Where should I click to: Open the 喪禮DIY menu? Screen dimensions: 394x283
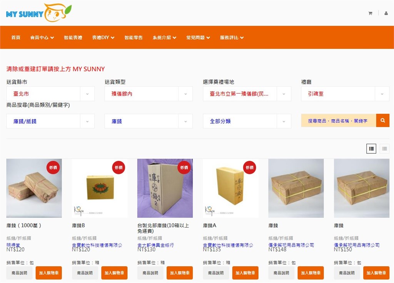(x=103, y=38)
